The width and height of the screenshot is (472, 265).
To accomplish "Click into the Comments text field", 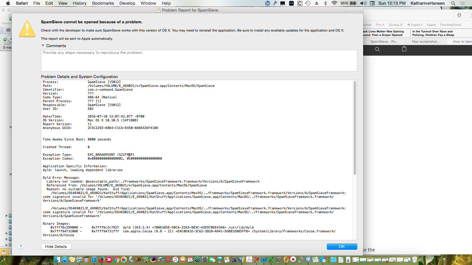I will coord(199,60).
